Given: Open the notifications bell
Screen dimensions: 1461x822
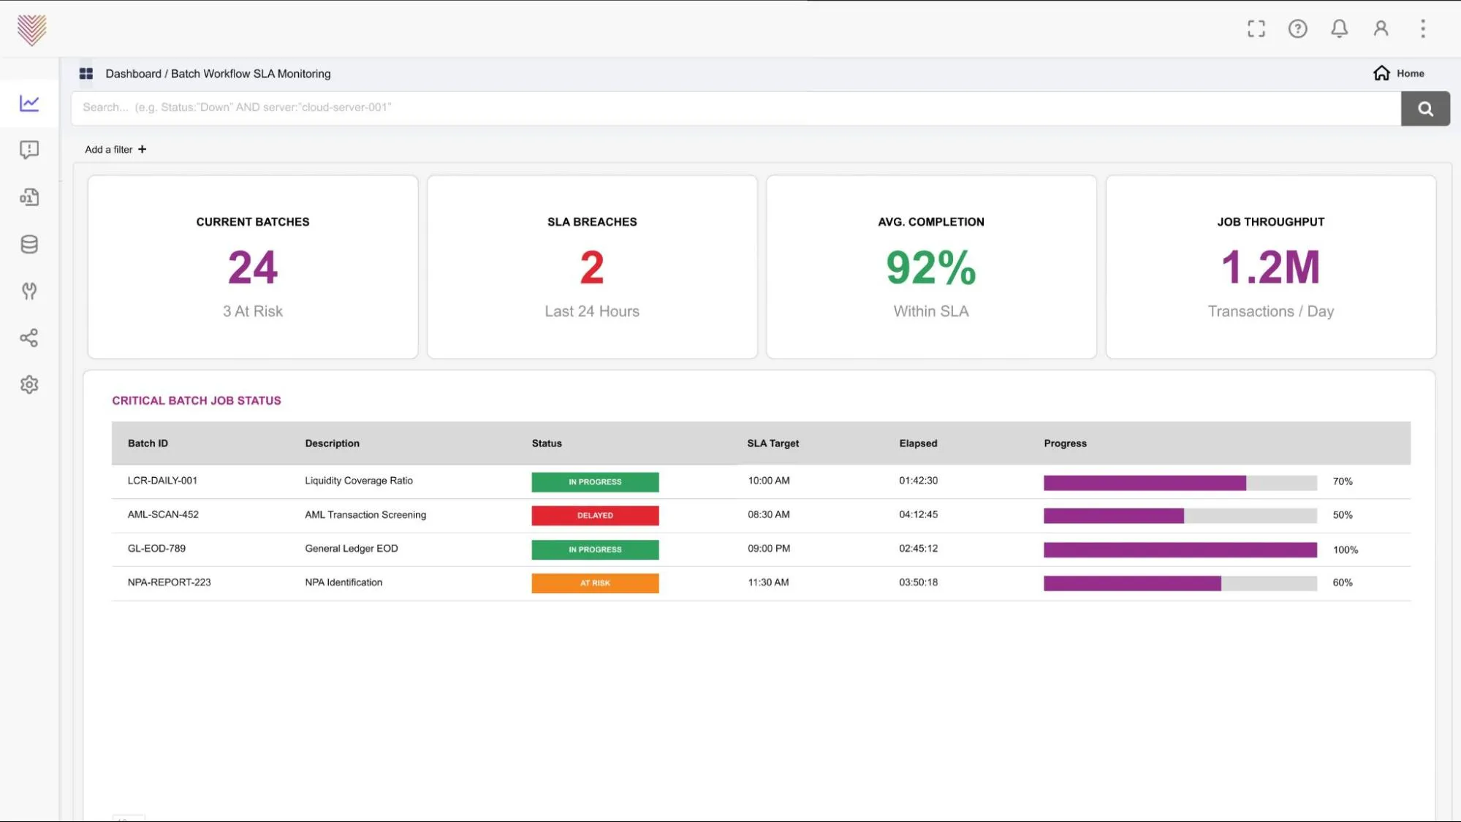Looking at the screenshot, I should [1339, 28].
